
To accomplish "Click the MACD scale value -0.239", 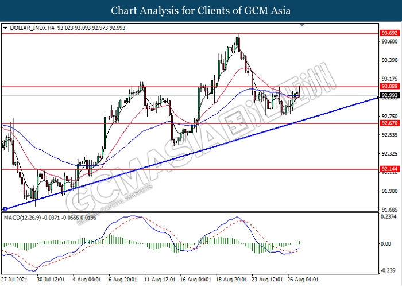I will [388, 270].
